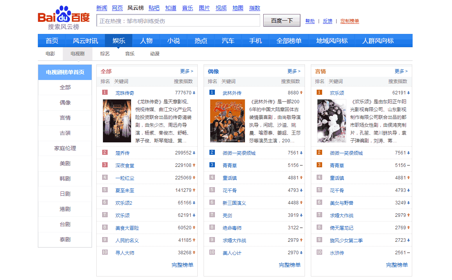Screen dimensions: 452x280
Task: Click inside the hot search input box
Action: click(177, 20)
